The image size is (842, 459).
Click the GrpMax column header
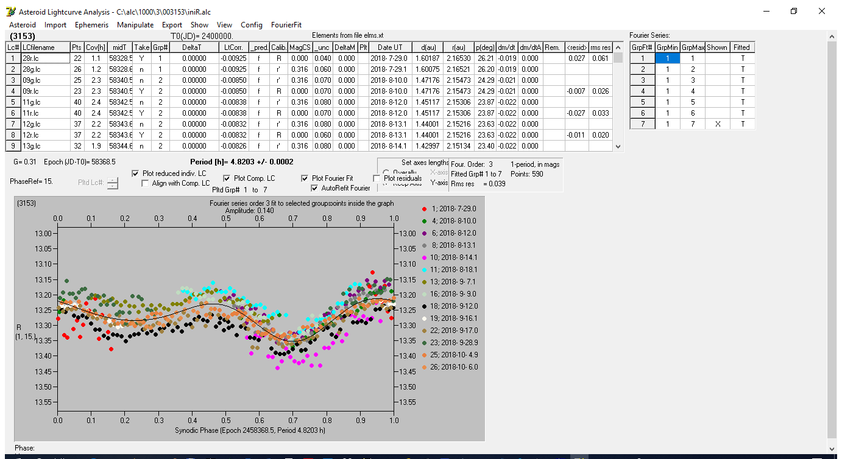[x=692, y=47]
